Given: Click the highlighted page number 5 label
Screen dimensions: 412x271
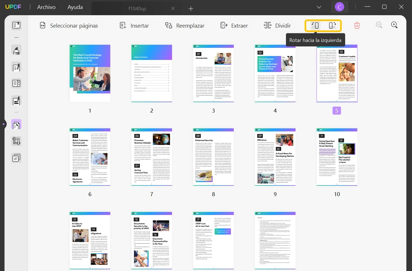Looking at the screenshot, I should coord(337,111).
